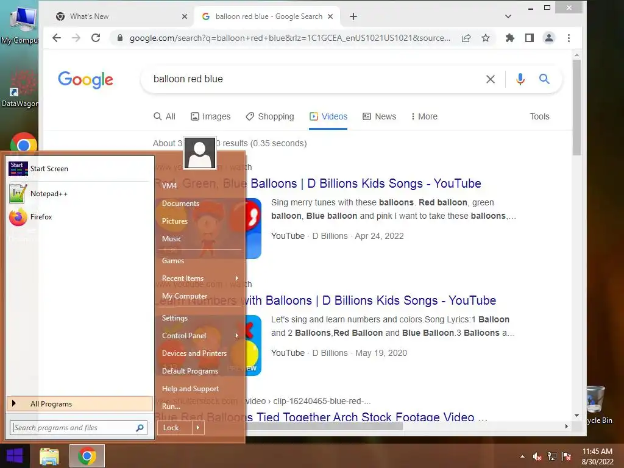Click the vertical scrollbar thumb of the page
Screen dimensions: 624x468
[x=576, y=107]
